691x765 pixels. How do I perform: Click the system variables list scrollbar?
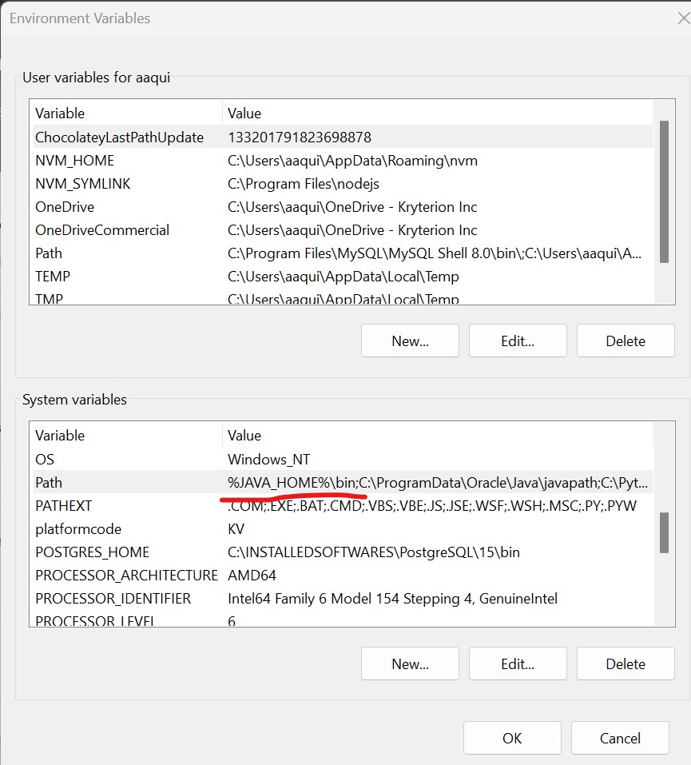[x=664, y=532]
